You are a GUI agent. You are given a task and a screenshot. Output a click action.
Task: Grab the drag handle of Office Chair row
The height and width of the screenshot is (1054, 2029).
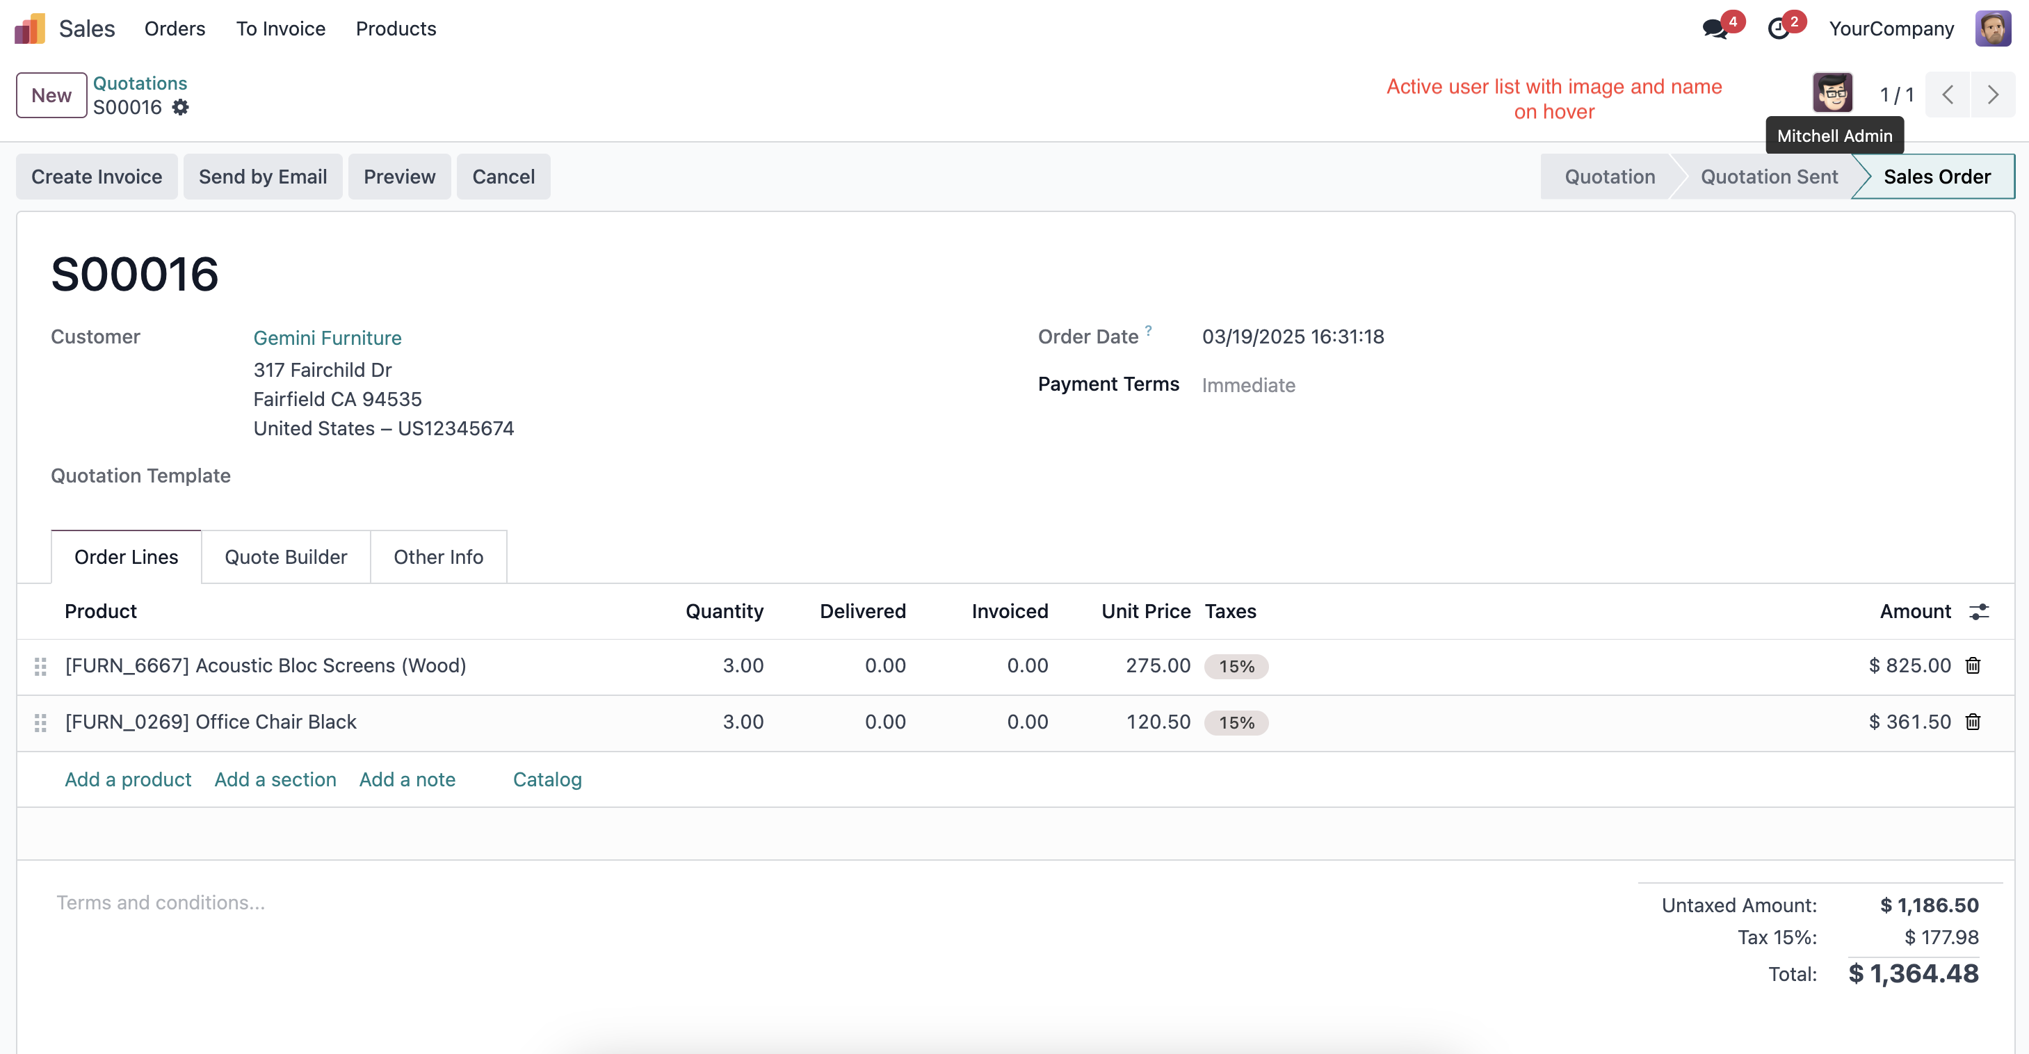(x=41, y=722)
